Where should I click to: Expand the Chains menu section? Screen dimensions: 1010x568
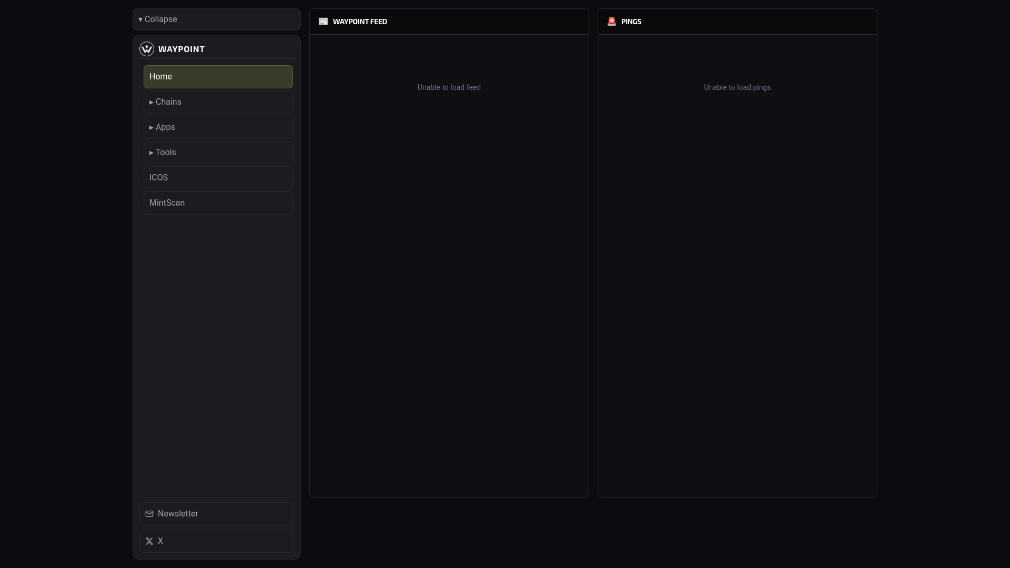pyautogui.click(x=218, y=102)
